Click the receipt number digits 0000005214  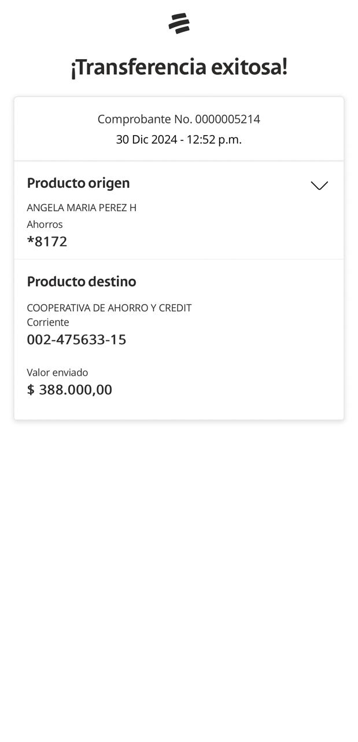[227, 119]
